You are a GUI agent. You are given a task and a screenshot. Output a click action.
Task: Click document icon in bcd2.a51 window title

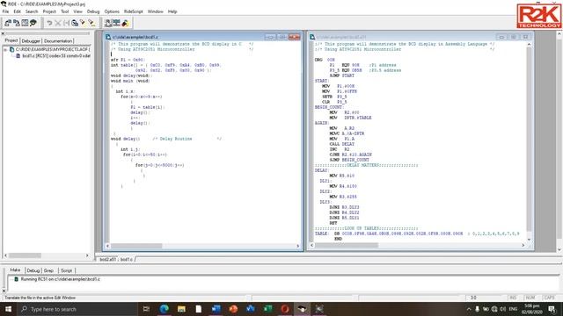(x=312, y=37)
